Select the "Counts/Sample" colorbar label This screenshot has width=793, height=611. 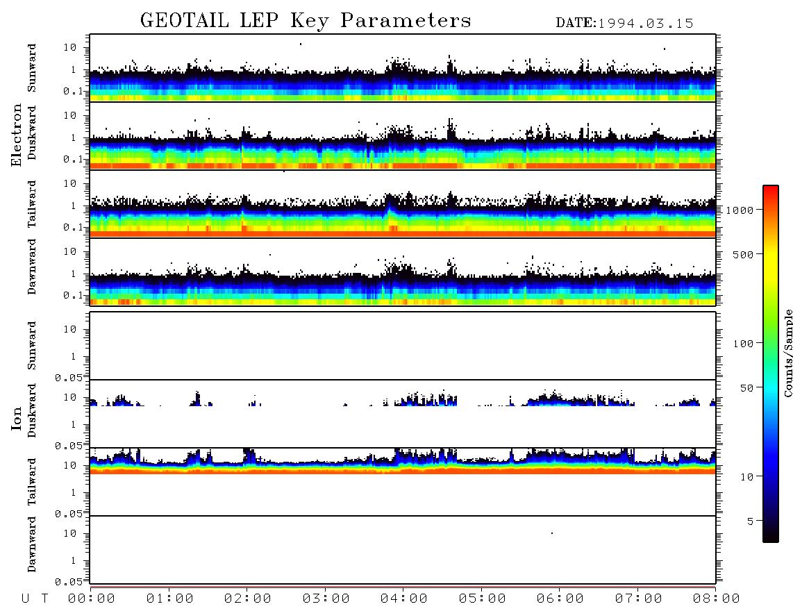coord(787,353)
